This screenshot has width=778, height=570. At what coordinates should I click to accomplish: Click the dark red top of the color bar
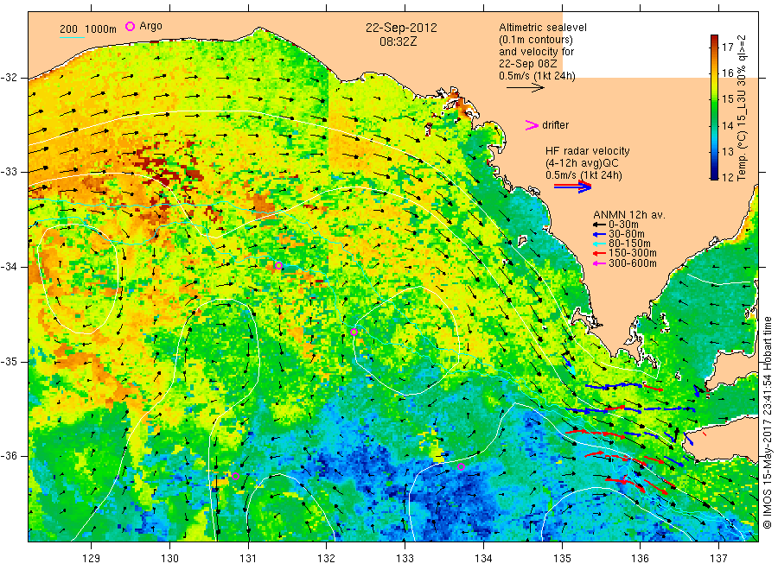(714, 38)
